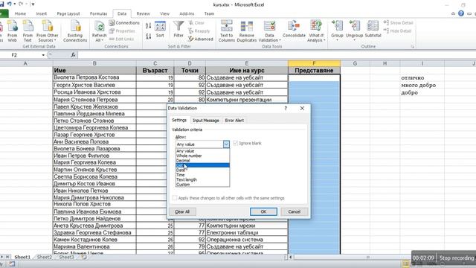Select Whole number in Allow list
The height and width of the screenshot is (268, 476).
point(202,156)
